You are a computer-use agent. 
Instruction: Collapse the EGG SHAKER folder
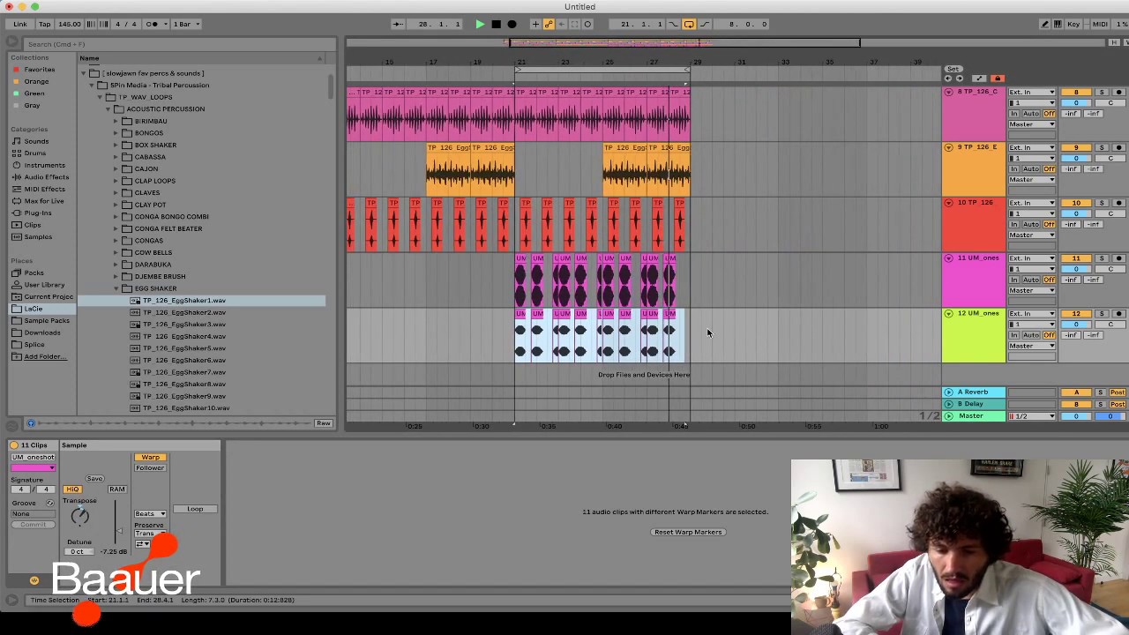(116, 288)
